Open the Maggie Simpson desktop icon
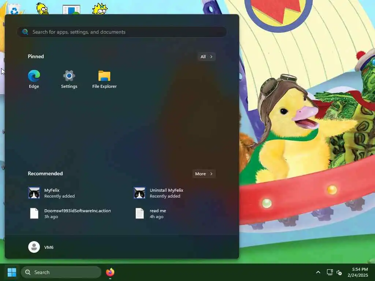Image resolution: width=375 pixels, height=281 pixels. [x=100, y=9]
